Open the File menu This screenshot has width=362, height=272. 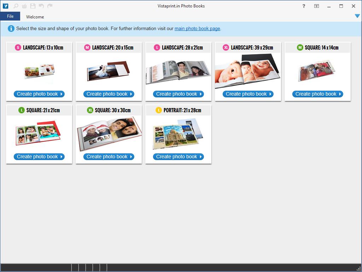(x=10, y=16)
